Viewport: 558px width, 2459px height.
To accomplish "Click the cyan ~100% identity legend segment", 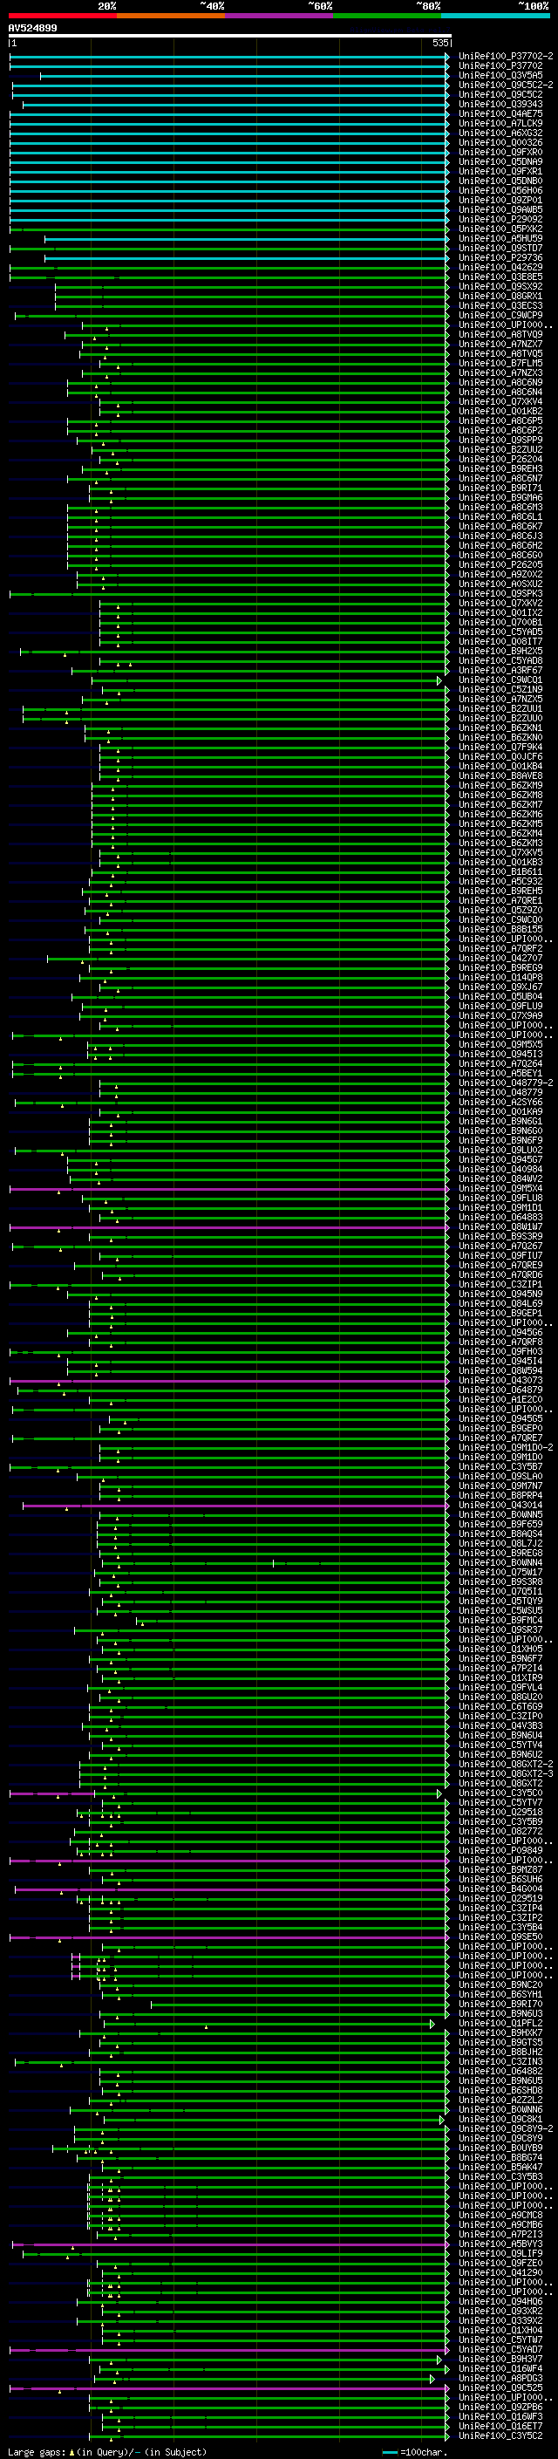I will (495, 16).
